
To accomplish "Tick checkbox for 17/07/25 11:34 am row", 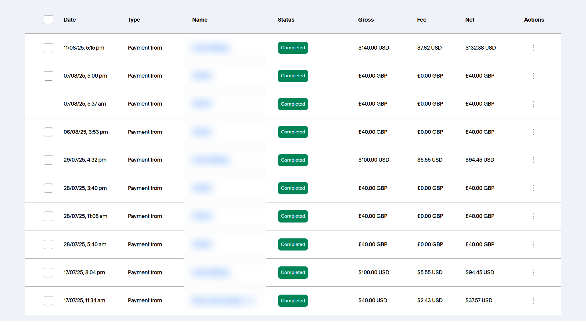I will pos(49,301).
